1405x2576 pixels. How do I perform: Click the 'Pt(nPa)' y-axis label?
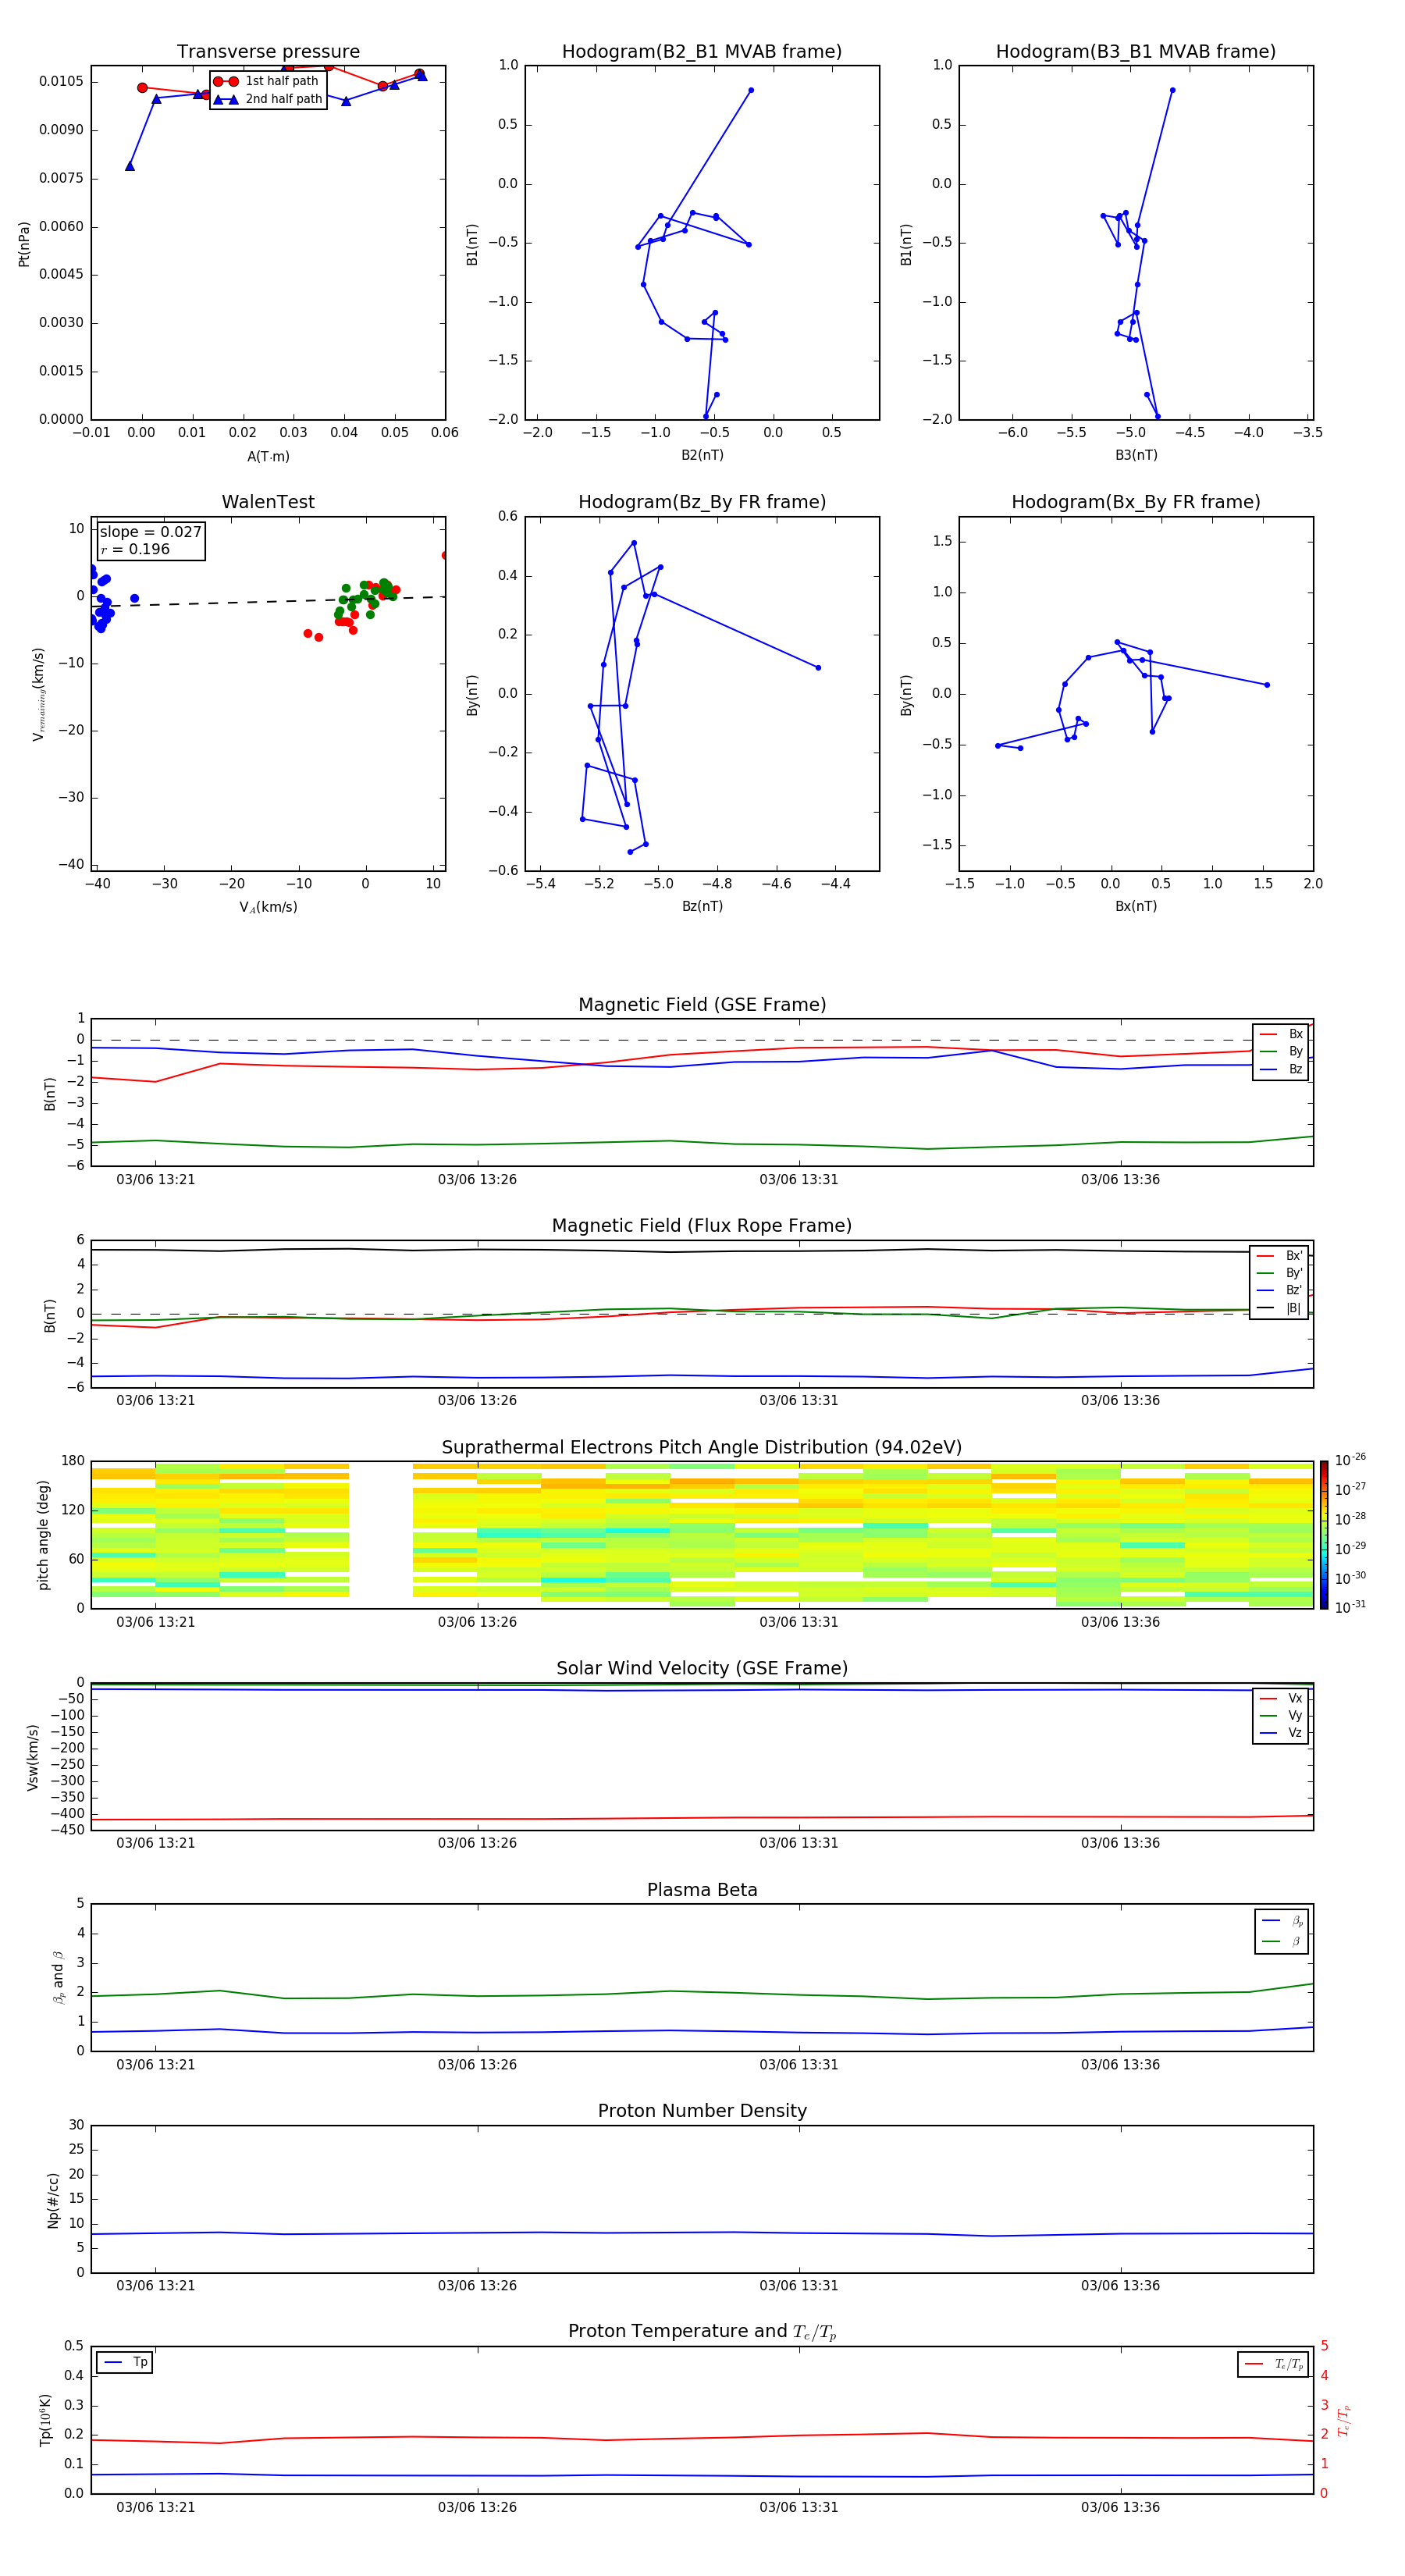point(24,243)
